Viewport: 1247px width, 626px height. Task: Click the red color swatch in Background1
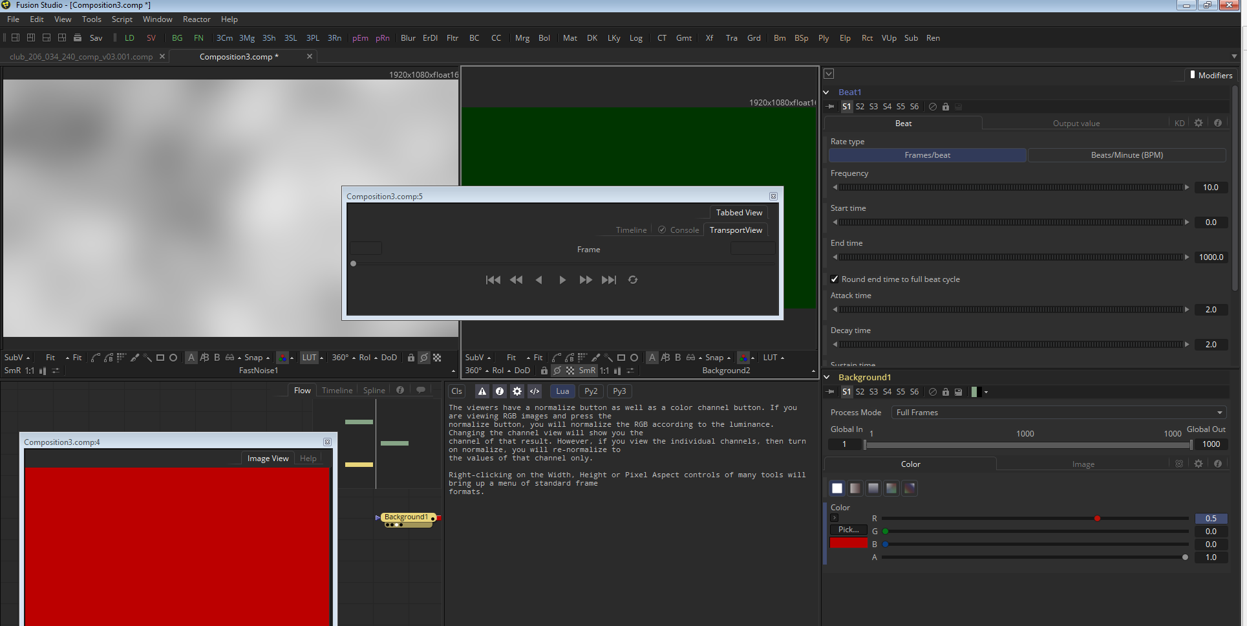pyautogui.click(x=848, y=543)
